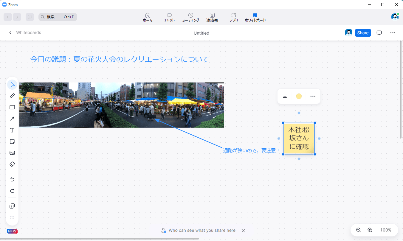This screenshot has width=403, height=241.
Task: Select the pointer selection tool
Action: click(12, 85)
